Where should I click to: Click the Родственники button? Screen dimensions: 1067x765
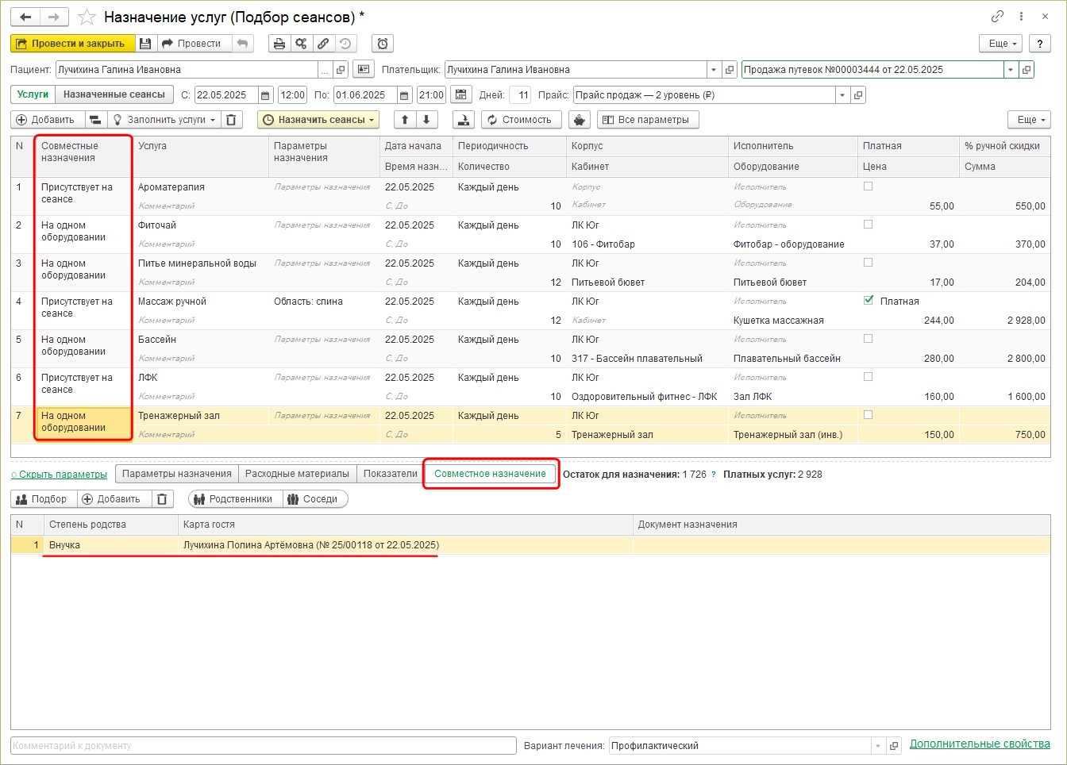tap(235, 499)
